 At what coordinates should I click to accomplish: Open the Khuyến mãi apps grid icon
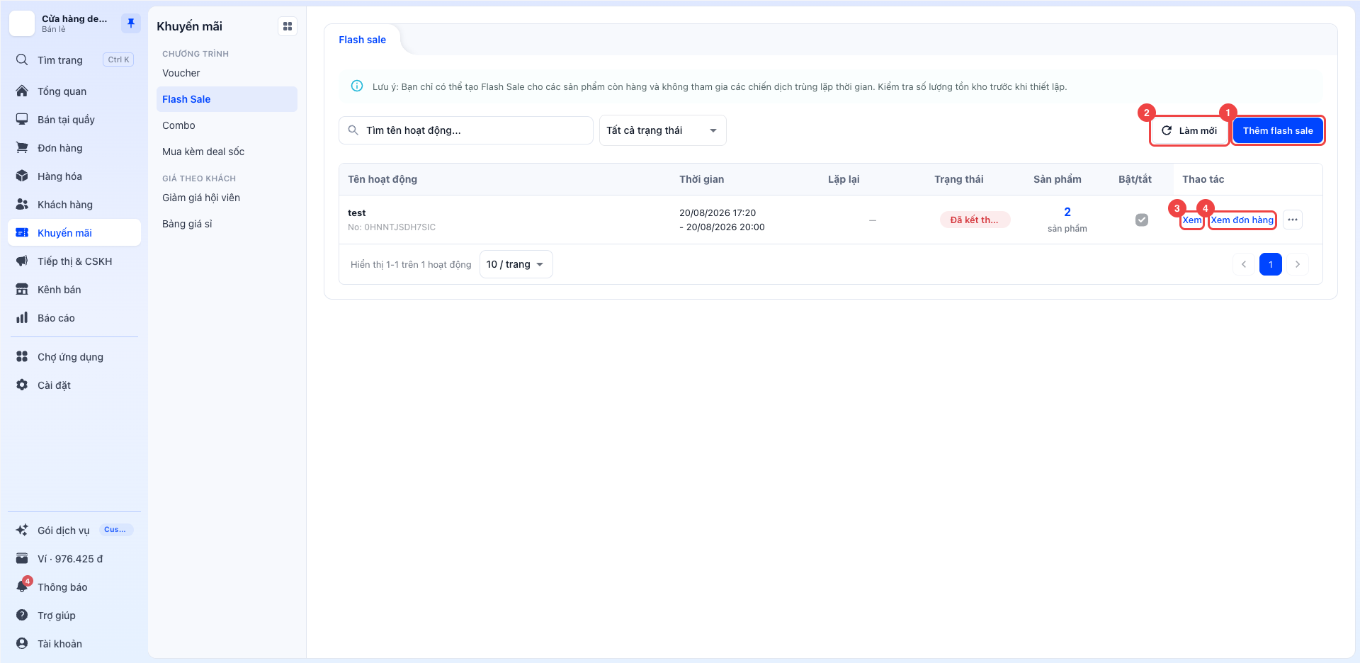pos(288,26)
